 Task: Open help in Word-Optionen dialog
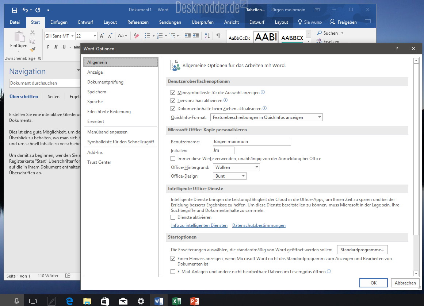(397, 49)
